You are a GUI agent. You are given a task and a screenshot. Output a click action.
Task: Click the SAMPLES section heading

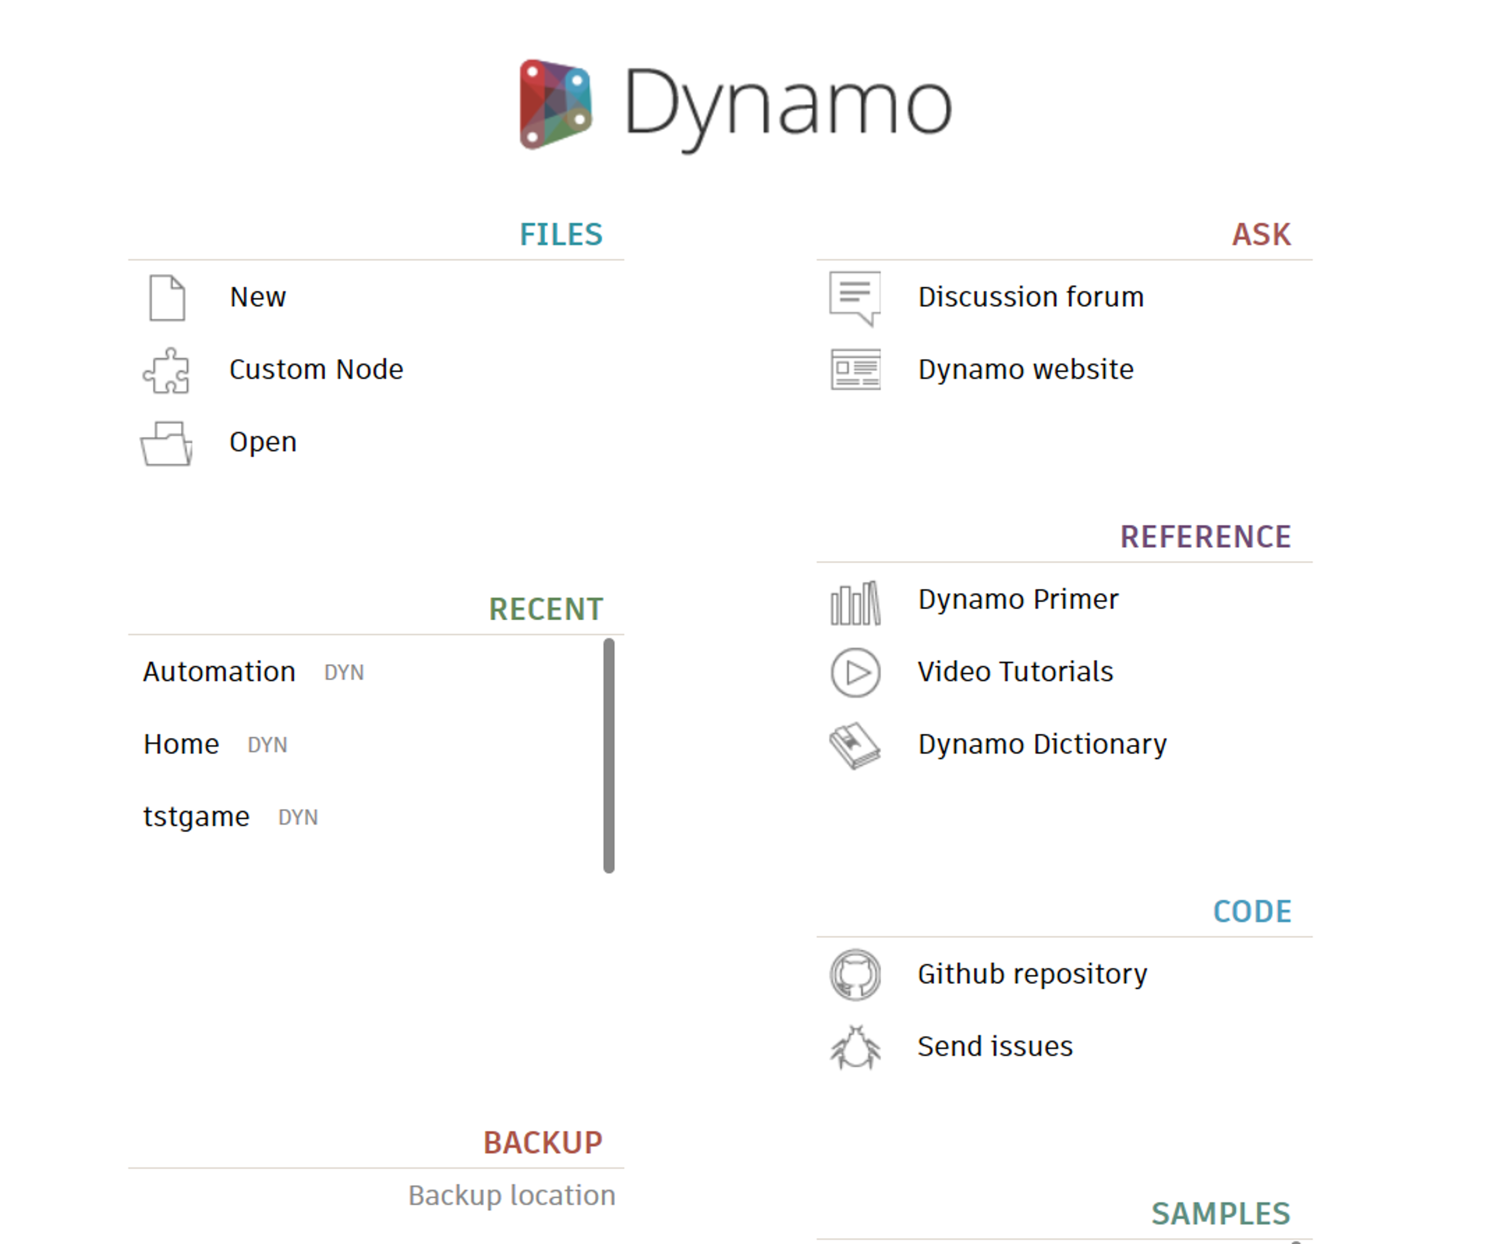(1221, 1214)
